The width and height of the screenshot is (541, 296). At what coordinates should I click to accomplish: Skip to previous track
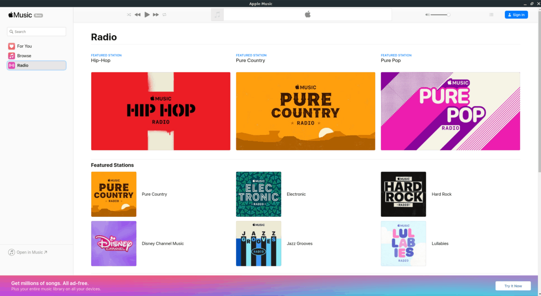point(138,15)
